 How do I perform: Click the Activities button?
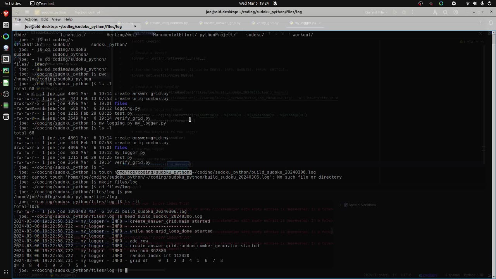point(13,3)
